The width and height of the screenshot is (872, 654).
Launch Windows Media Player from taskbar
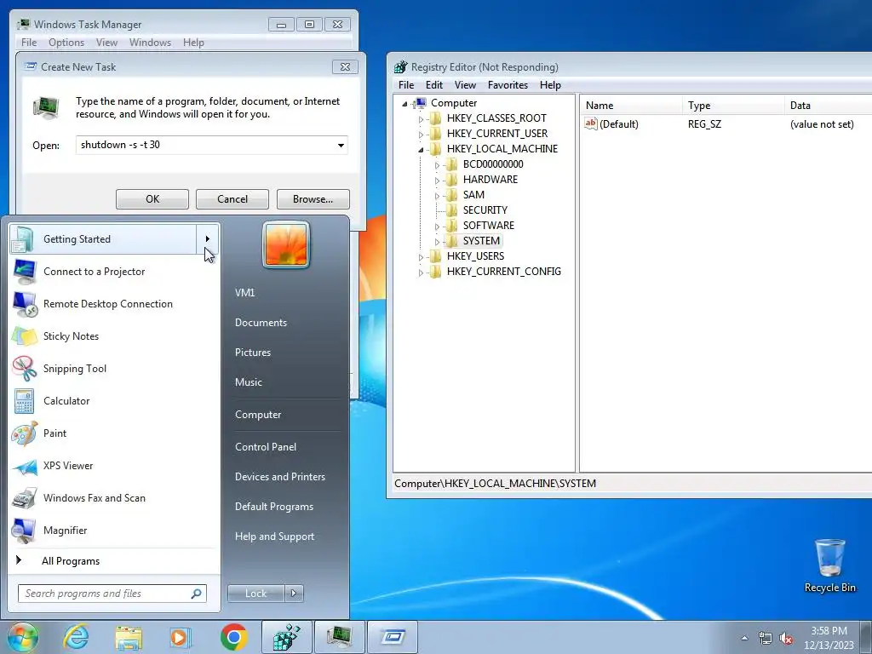(181, 637)
